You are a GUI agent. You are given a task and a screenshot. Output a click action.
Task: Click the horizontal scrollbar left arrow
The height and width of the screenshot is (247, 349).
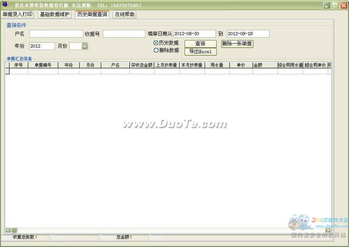click(8, 230)
